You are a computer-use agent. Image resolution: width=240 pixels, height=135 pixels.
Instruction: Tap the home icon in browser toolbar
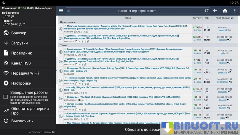pyautogui.click(x=225, y=11)
